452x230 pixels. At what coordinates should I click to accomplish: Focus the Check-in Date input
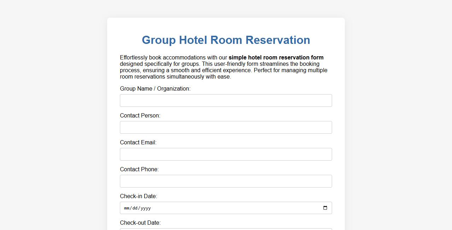coord(212,208)
